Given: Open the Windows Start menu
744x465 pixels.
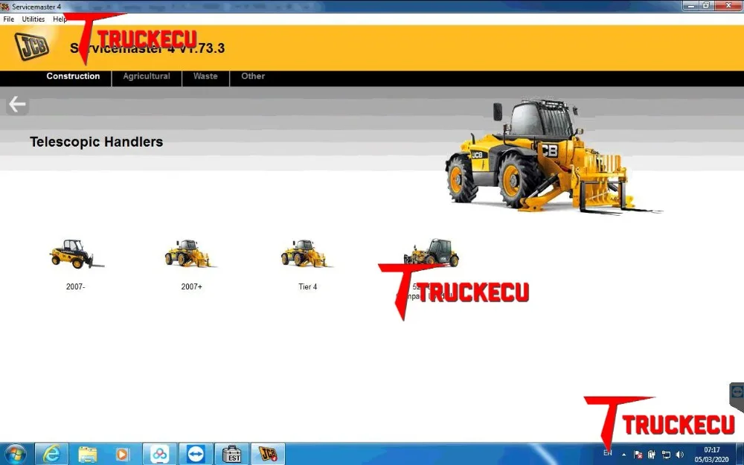Looking at the screenshot, I should (15, 454).
